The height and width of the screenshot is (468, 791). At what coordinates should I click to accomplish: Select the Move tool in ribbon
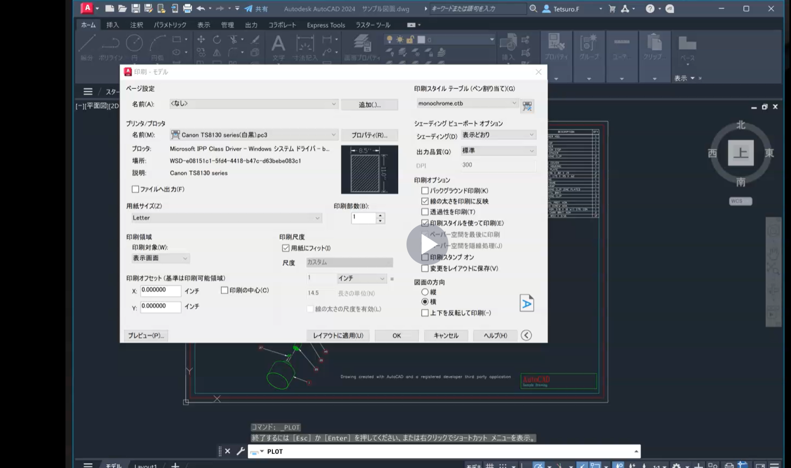201,40
